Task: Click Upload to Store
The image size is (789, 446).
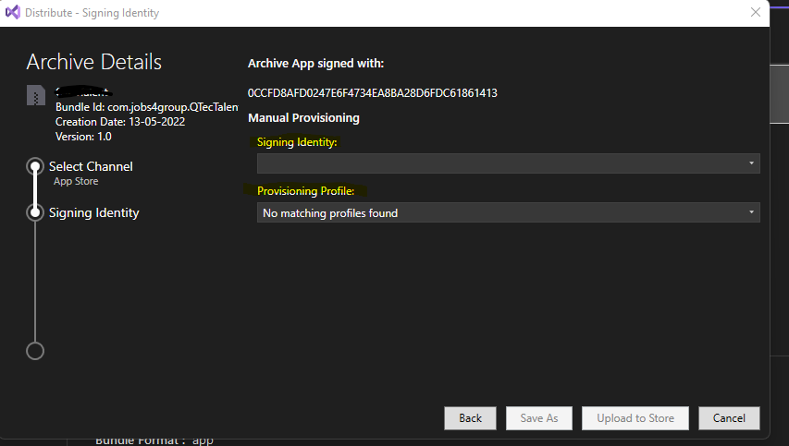Action: pos(635,418)
